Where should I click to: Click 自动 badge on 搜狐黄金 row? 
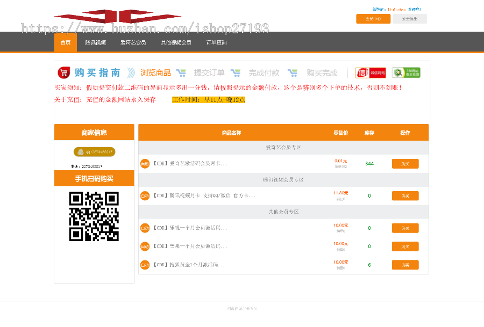point(145,265)
